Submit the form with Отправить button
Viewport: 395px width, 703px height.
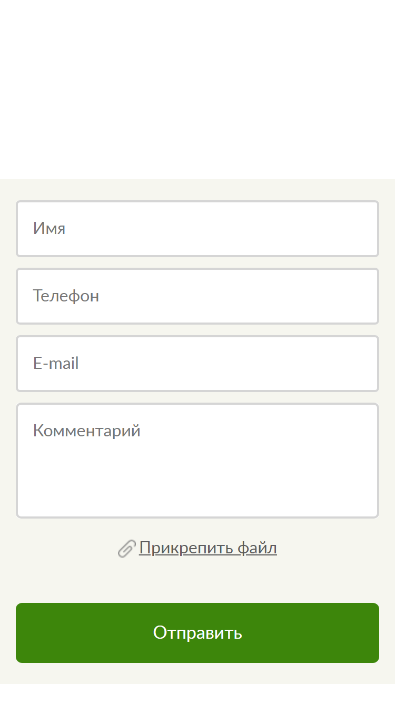pos(197,633)
